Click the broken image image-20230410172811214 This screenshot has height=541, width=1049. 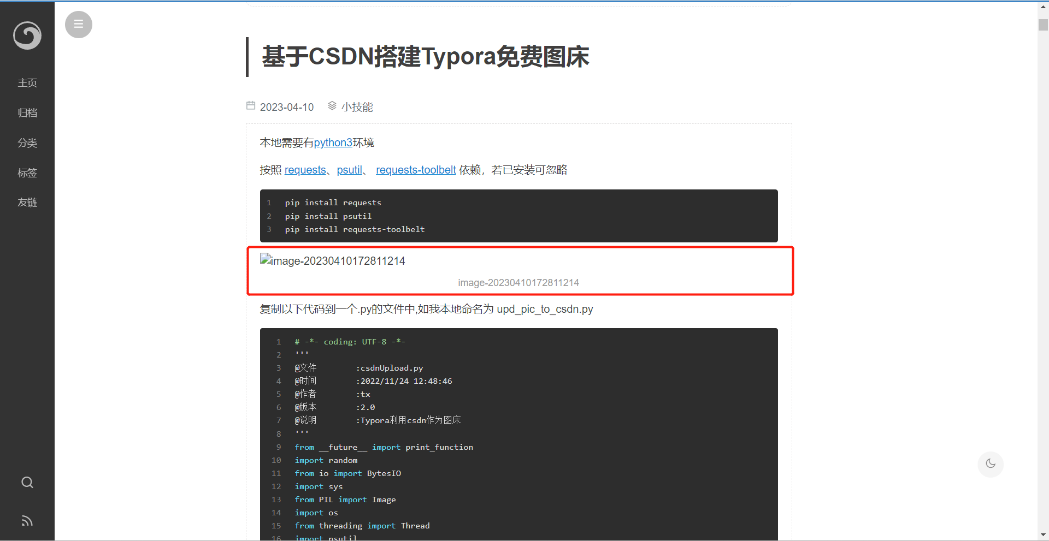tap(333, 260)
